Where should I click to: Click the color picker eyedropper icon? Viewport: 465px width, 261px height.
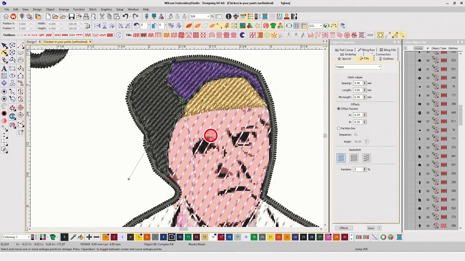[73, 237]
